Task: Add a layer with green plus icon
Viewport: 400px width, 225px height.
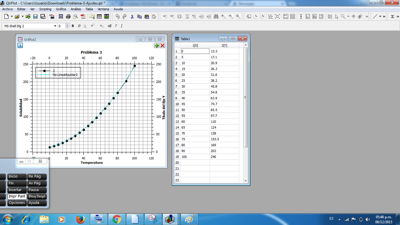Action: point(157,46)
